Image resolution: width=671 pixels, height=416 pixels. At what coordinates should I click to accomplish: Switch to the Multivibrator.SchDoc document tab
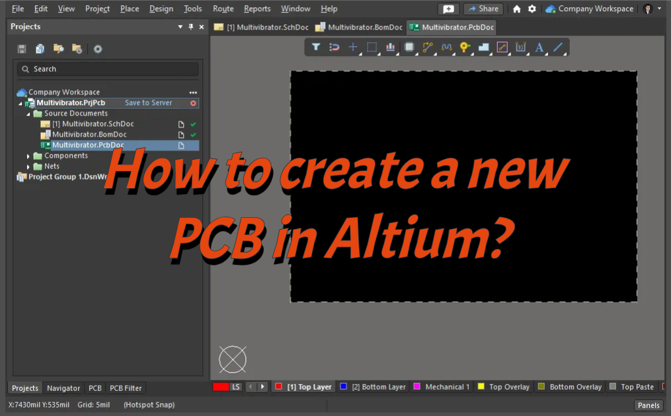coord(261,27)
